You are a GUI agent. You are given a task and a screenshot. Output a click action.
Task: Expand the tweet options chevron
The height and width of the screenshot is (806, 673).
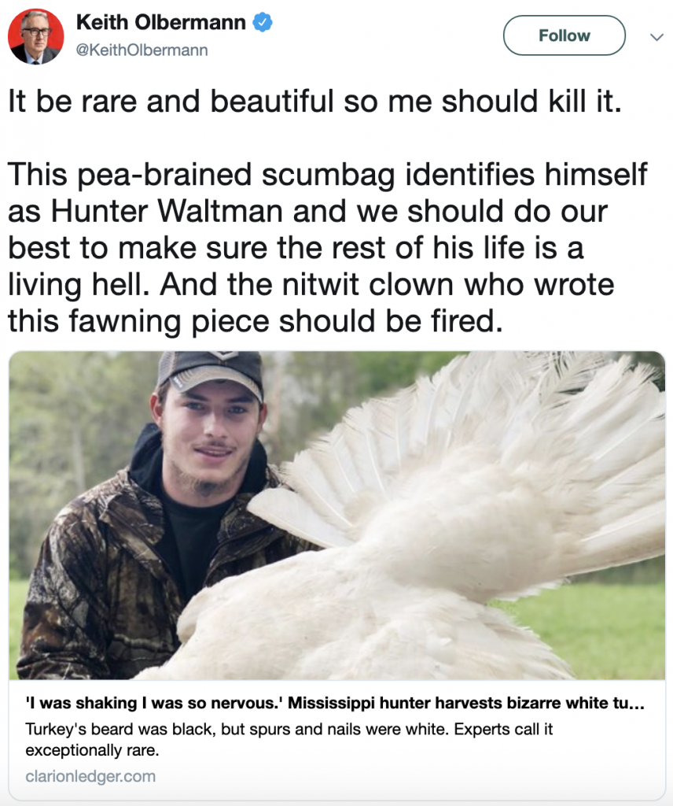pyautogui.click(x=656, y=37)
